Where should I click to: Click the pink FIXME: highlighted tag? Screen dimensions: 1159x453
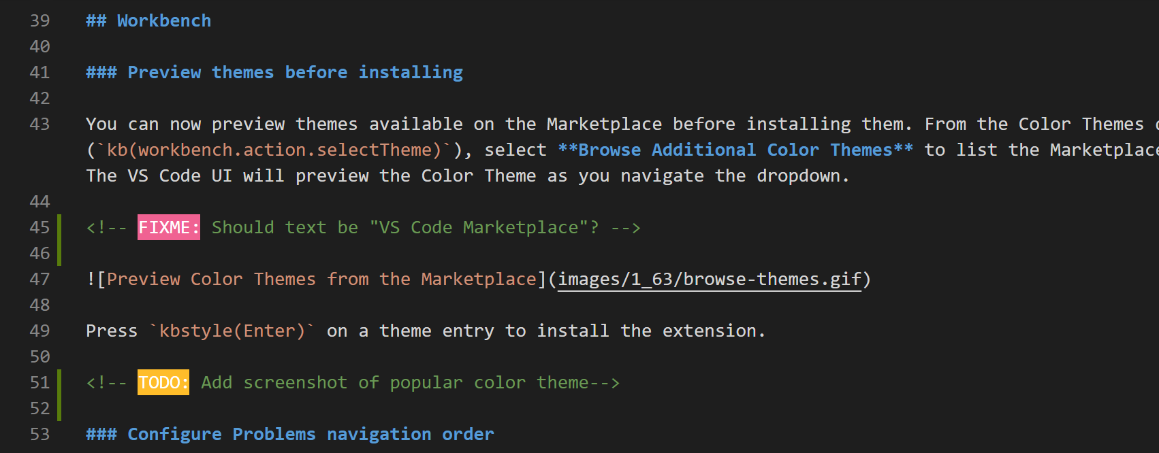pyautogui.click(x=168, y=228)
